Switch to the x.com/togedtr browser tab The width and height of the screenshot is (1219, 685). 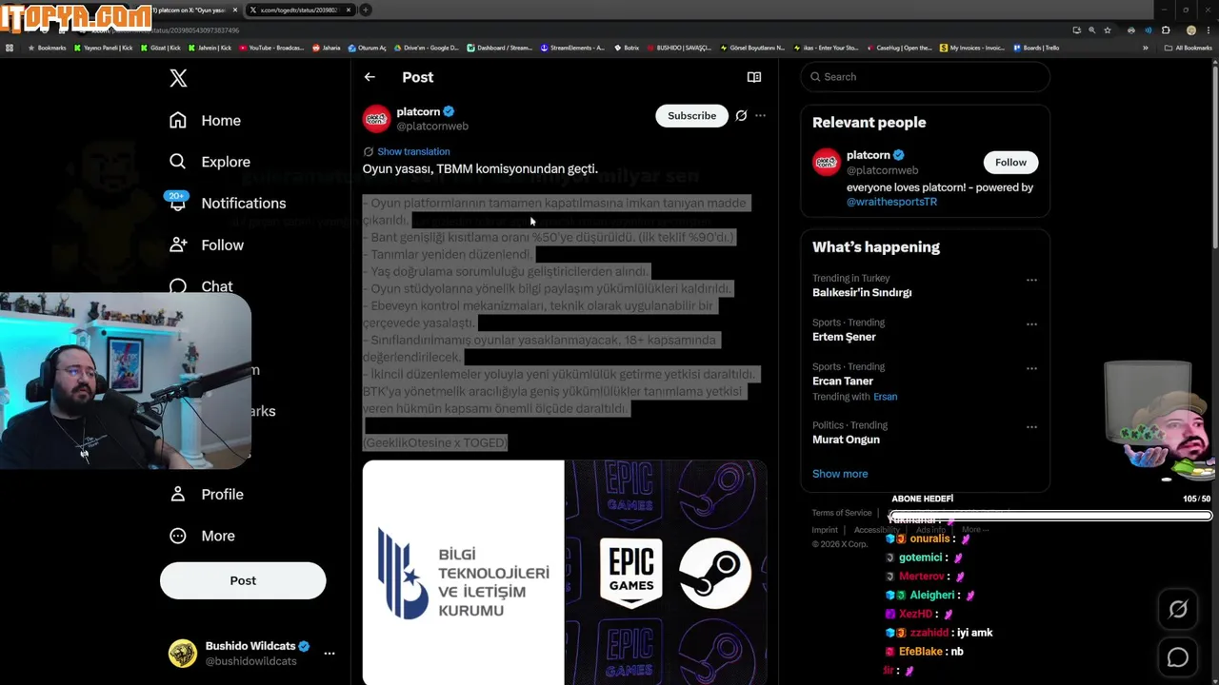300,10
